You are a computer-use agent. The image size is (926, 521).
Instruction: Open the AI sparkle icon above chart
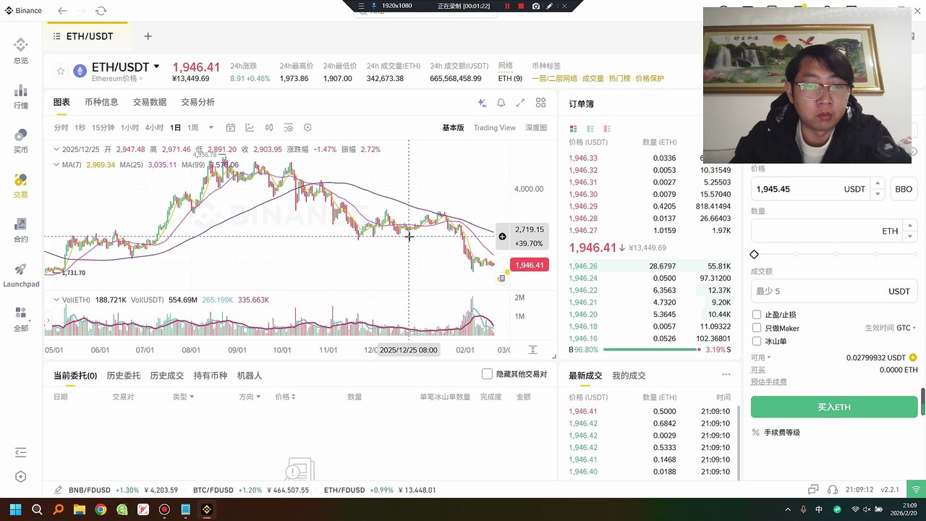point(482,103)
